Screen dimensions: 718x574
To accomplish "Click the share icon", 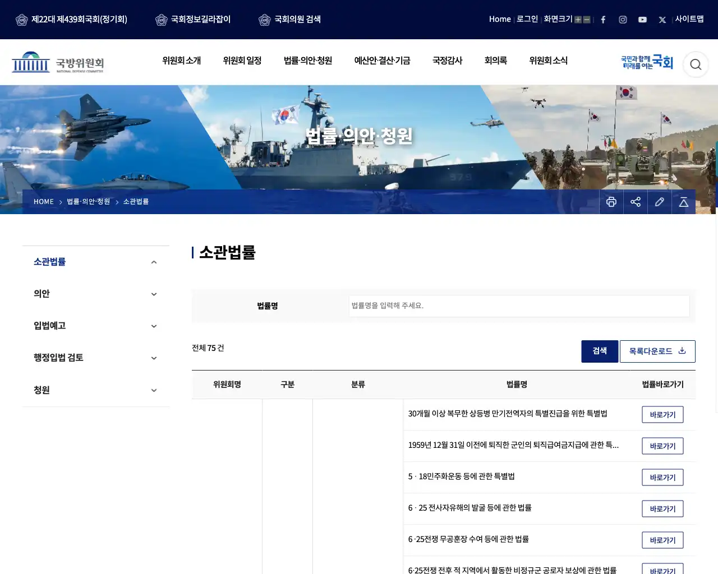I will [x=636, y=202].
